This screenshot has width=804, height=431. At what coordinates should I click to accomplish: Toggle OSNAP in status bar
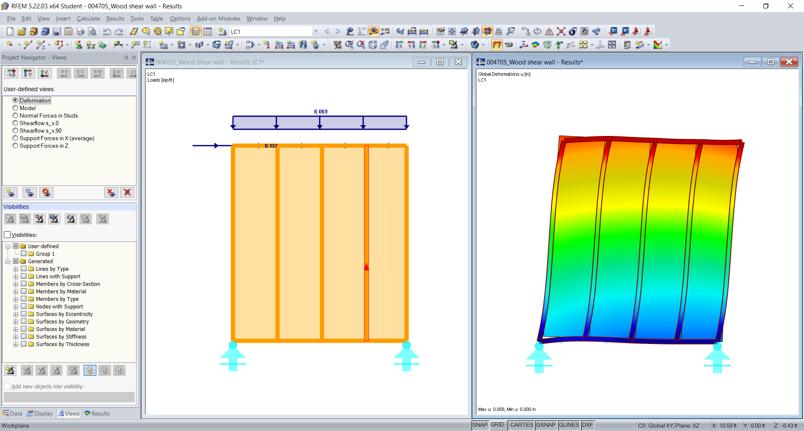546,425
